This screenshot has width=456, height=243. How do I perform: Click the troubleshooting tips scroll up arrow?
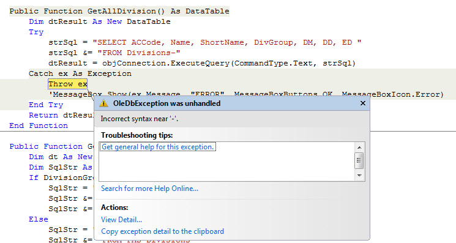(359, 148)
